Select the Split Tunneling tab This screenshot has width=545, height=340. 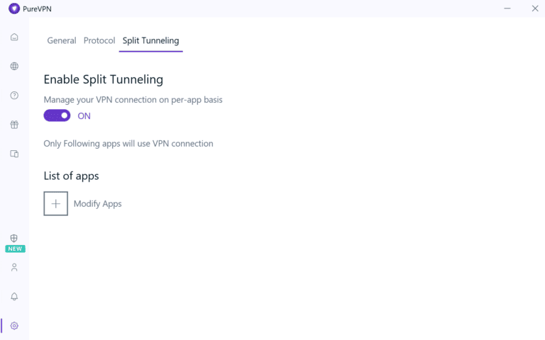(150, 40)
